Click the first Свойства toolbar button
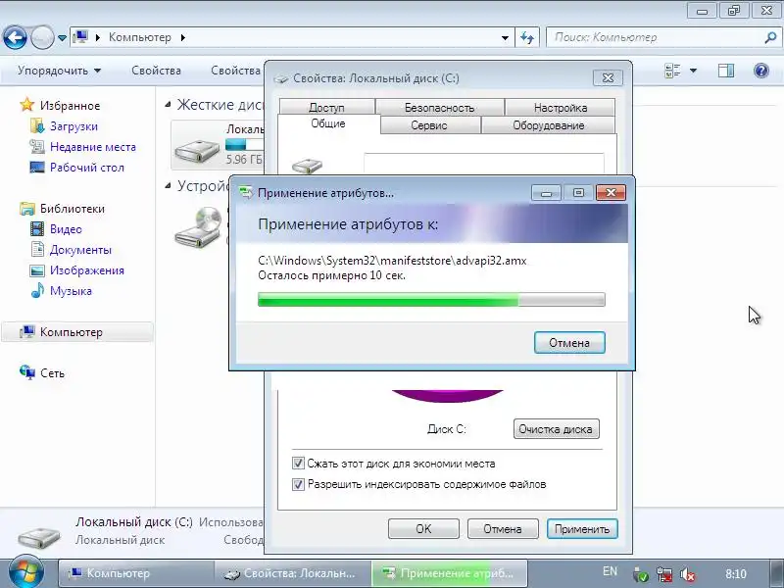Screen dimensions: 784x588 [156, 71]
